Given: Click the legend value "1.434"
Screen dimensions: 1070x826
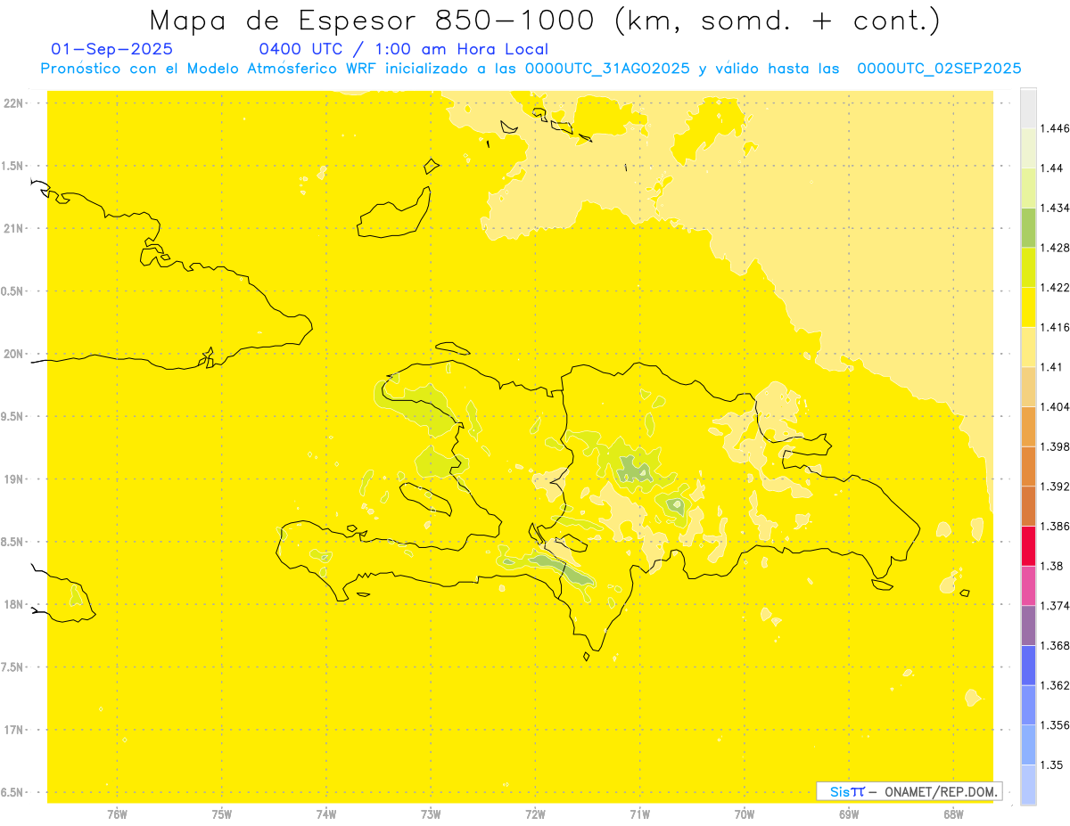Looking at the screenshot, I should coord(1054,209).
